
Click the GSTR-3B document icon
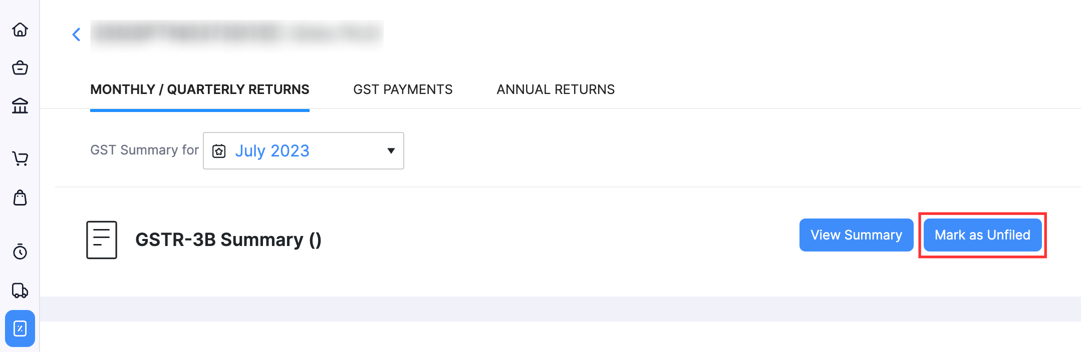tap(101, 240)
